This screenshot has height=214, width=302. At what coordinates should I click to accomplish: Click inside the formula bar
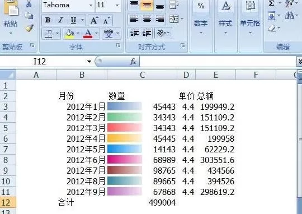(218, 62)
